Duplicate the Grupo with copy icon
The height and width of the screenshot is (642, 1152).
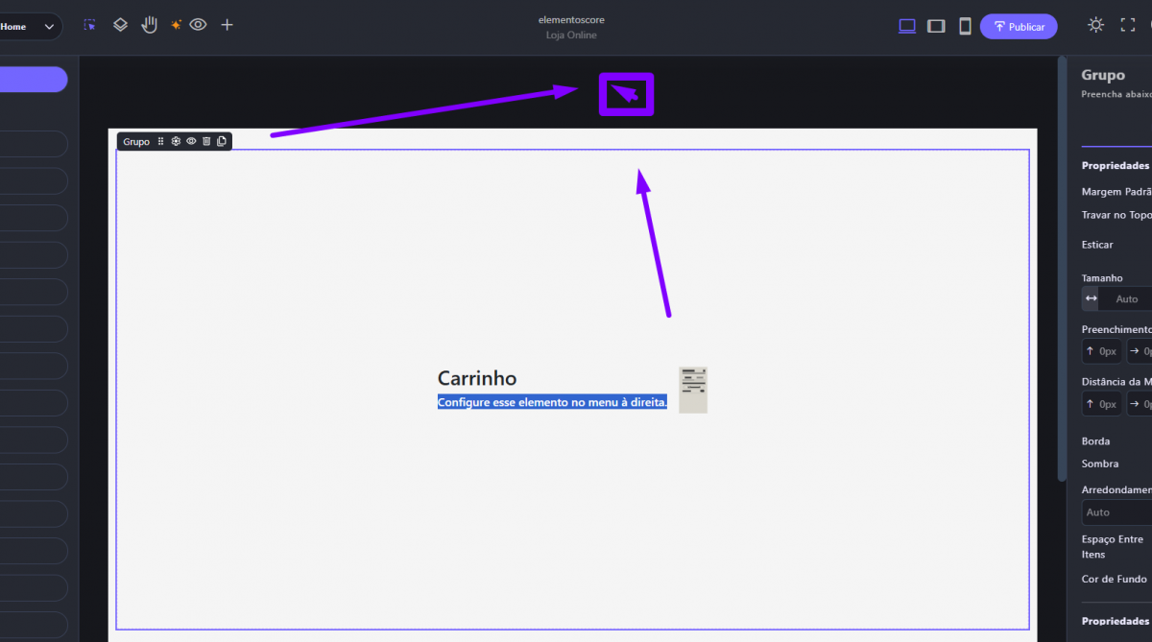point(222,142)
